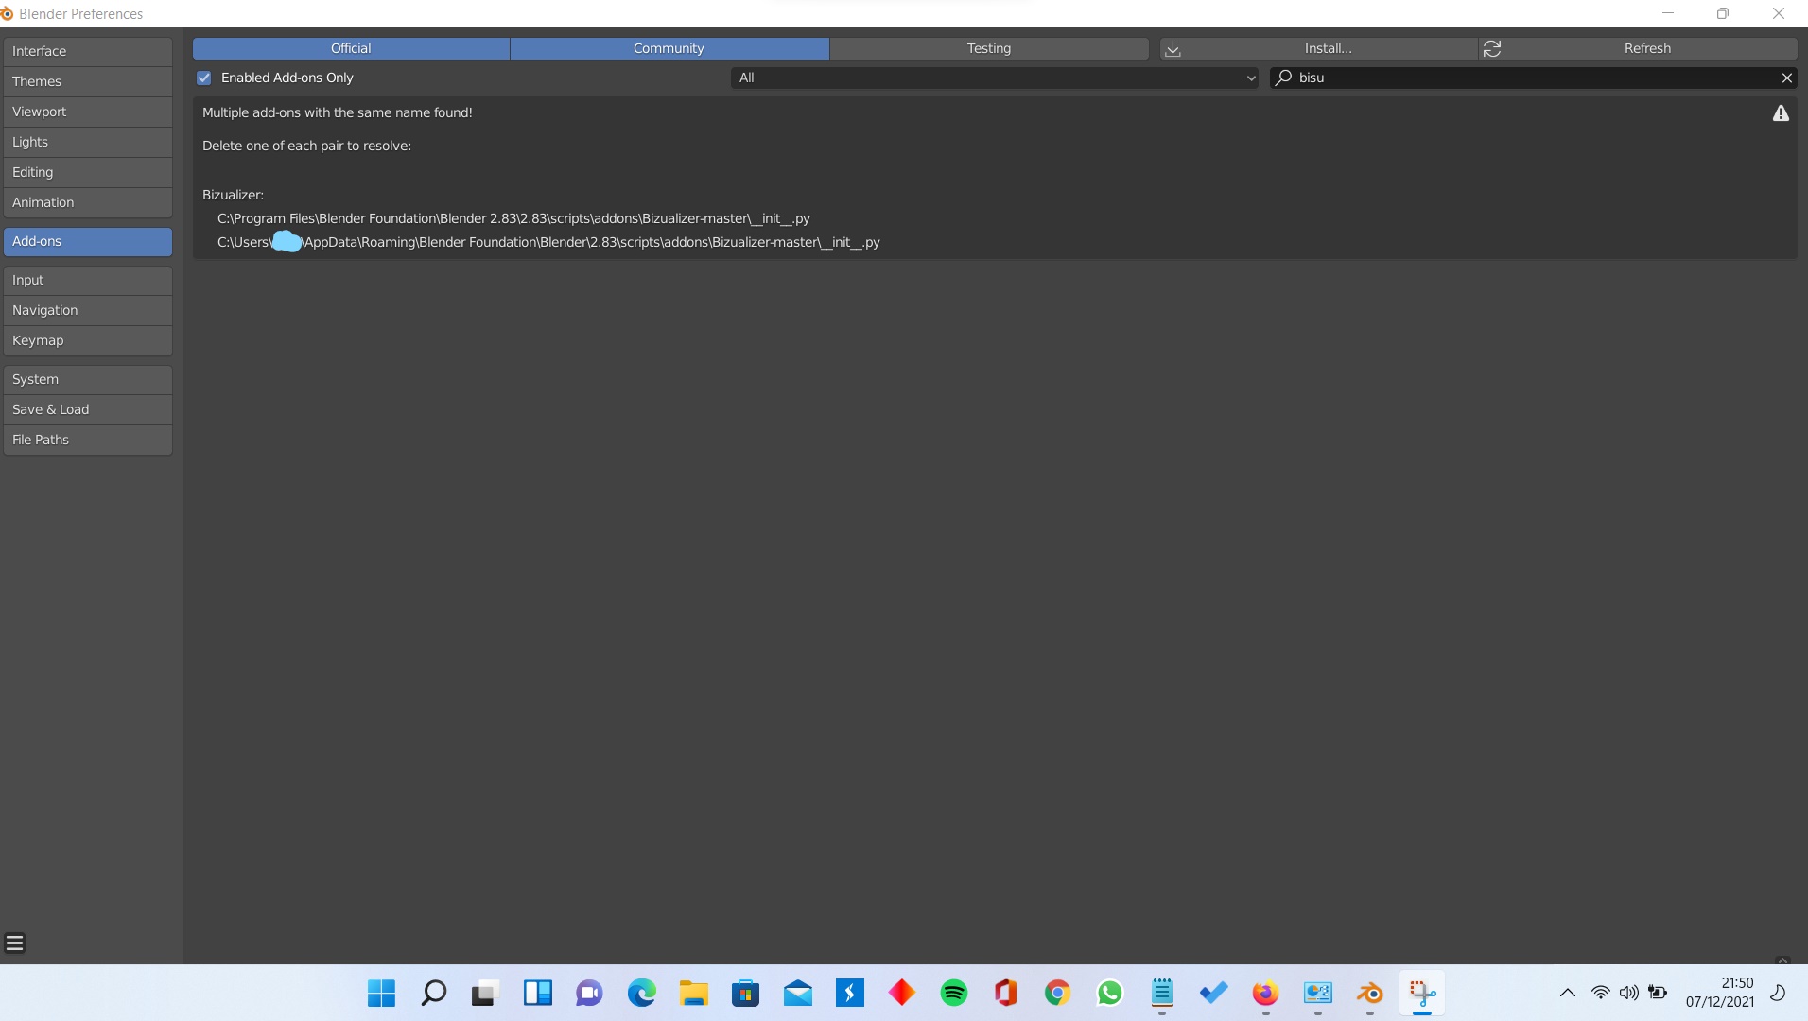Open the Themes preferences section
This screenshot has height=1021, width=1808.
tap(88, 81)
